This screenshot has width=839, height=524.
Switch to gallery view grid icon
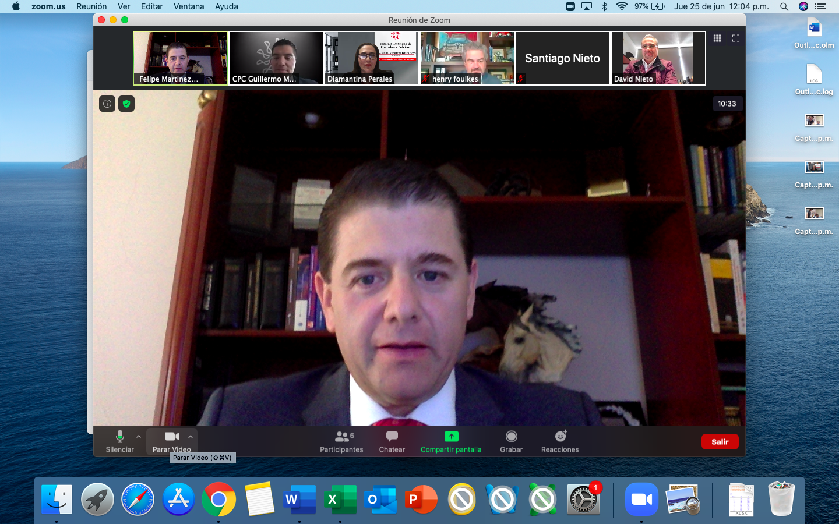coord(717,38)
